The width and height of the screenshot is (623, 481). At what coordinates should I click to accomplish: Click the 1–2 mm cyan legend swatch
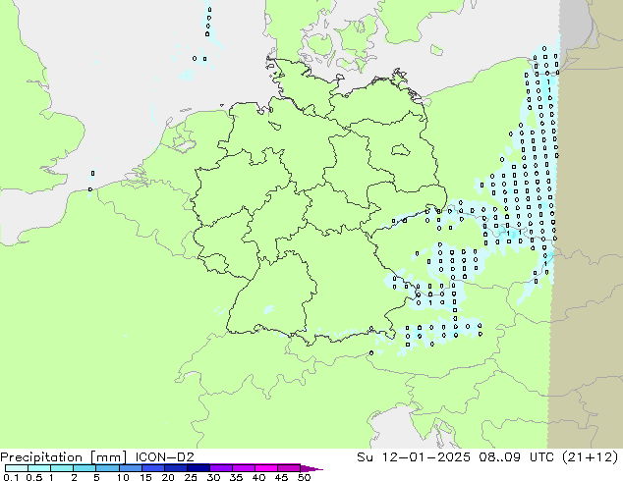pos(62,468)
